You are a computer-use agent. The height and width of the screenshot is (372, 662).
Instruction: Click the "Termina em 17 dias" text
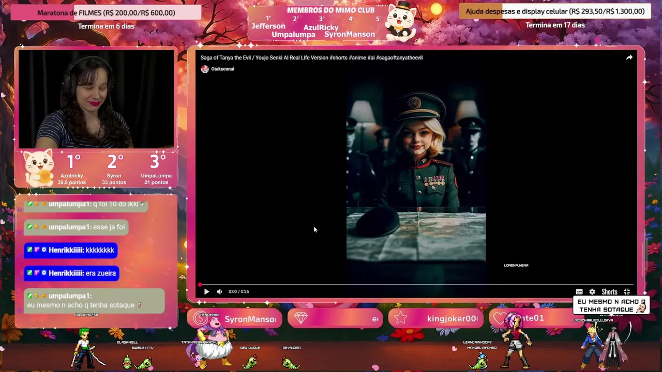555,25
